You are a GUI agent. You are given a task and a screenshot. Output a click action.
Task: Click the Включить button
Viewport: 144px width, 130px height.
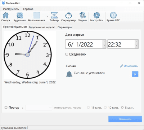(125, 119)
